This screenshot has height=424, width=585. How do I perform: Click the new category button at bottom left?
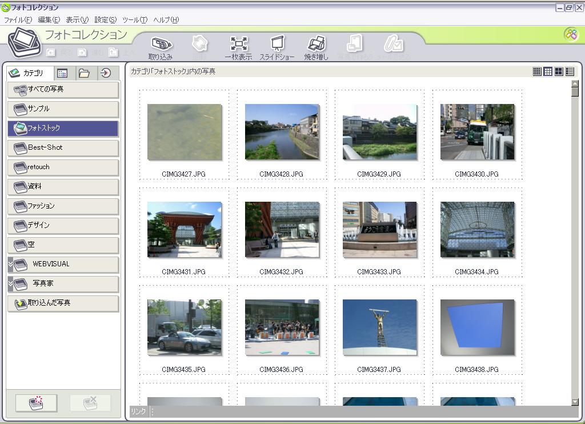coord(36,403)
